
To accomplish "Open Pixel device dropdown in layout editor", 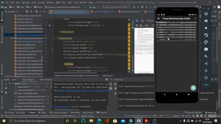I will pyautogui.click(x=150, y=21).
